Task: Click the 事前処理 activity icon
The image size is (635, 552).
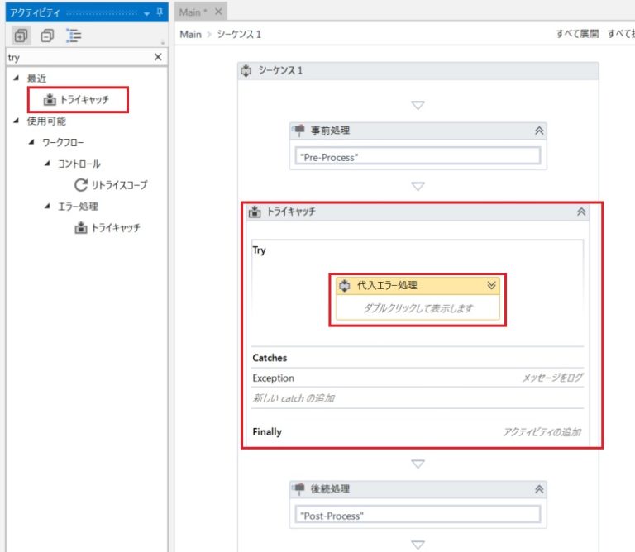Action: [298, 131]
